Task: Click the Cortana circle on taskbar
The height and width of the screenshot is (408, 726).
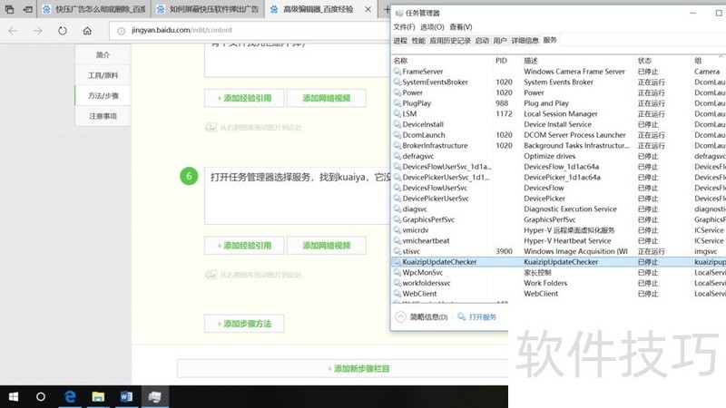Action: (41, 396)
